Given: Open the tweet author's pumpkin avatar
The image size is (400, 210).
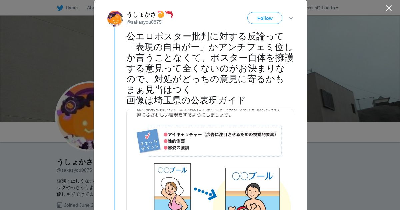Looking at the screenshot, I should [x=115, y=19].
